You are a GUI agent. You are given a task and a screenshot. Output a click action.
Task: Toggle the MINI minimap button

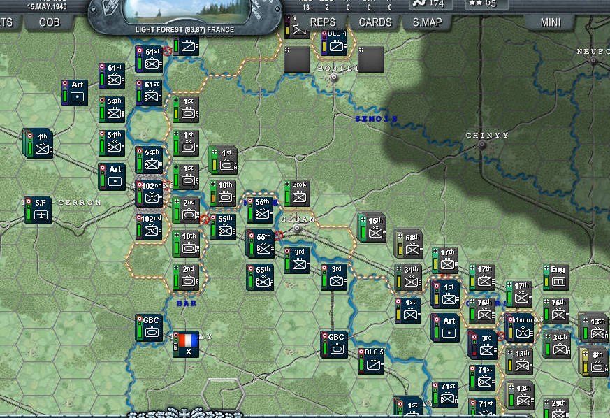(x=551, y=22)
